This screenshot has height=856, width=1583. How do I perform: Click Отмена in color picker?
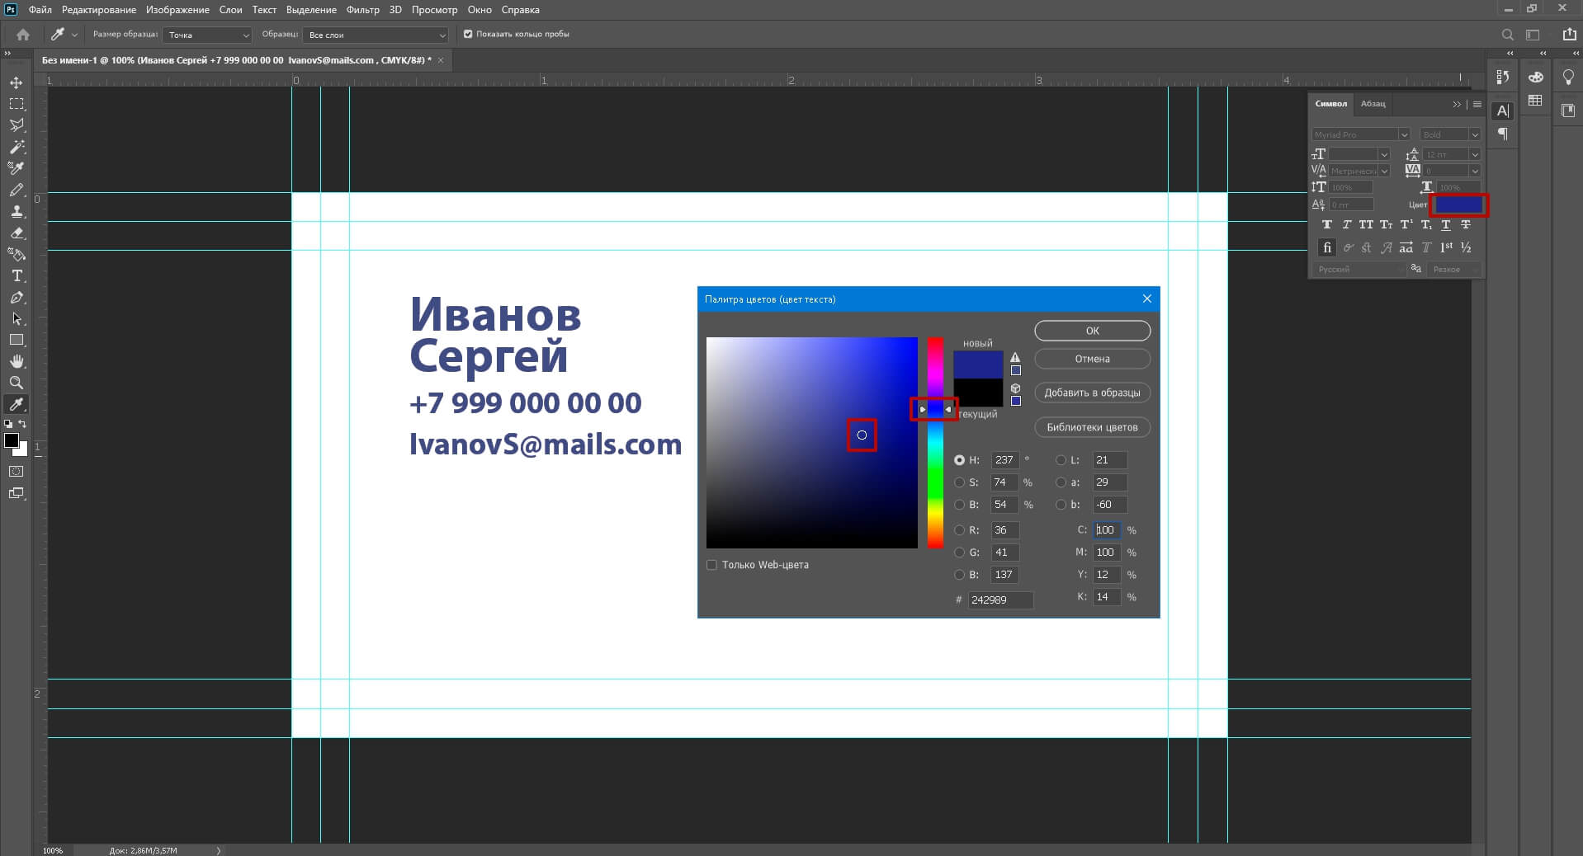[x=1092, y=359]
